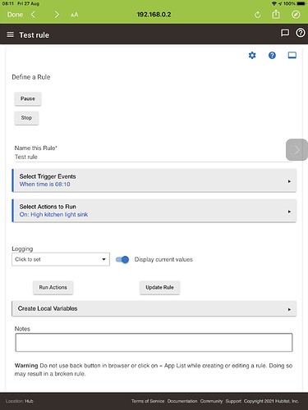Image resolution: width=308 pixels, height=410 pixels.
Task: Open the white help circle in header
Action: (x=301, y=33)
